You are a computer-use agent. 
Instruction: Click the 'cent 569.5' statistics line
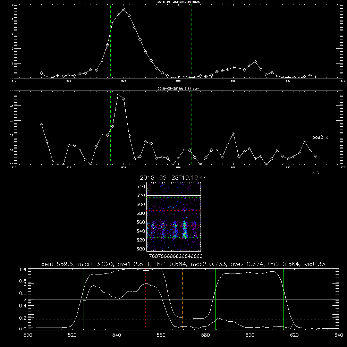coord(183,264)
